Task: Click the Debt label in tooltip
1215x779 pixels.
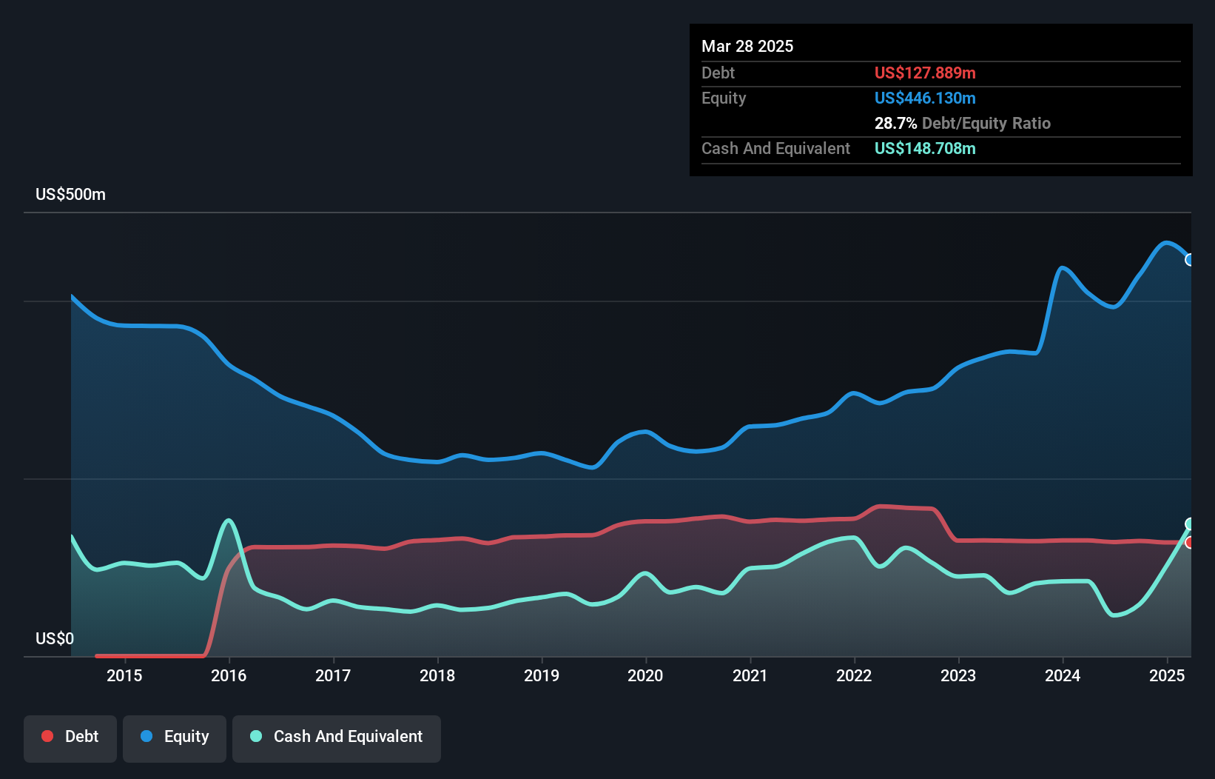Action: click(718, 73)
